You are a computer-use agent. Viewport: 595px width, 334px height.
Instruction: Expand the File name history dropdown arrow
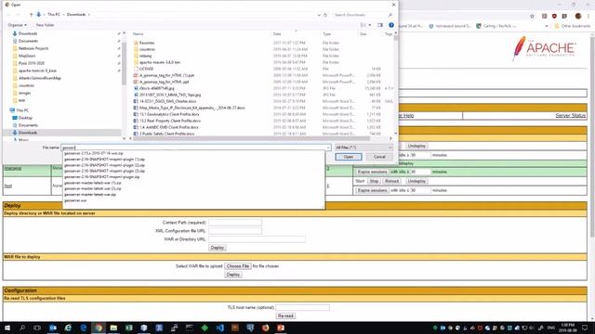(328, 148)
